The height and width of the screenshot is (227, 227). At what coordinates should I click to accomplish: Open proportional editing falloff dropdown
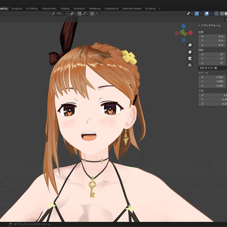97,14
